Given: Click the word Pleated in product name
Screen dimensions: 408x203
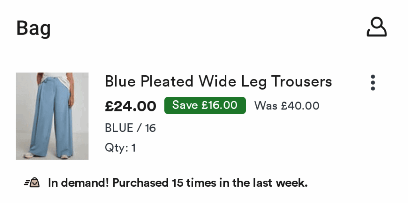Looking at the screenshot, I should coord(167,81).
